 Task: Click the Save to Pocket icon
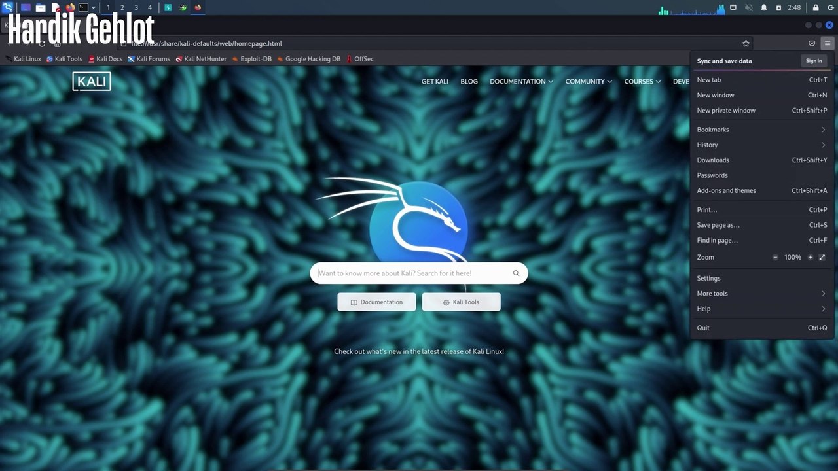point(812,43)
